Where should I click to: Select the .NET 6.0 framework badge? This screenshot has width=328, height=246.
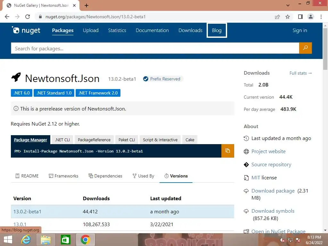coord(21,93)
